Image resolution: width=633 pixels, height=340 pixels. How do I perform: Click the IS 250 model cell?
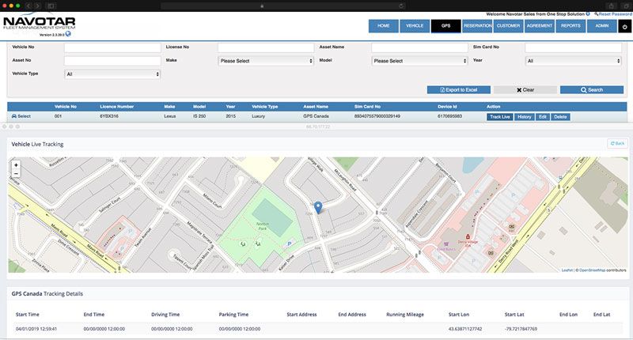(199, 116)
